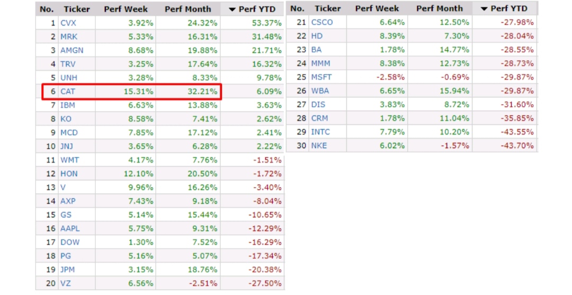Open the UNH ticker link

pos(69,78)
